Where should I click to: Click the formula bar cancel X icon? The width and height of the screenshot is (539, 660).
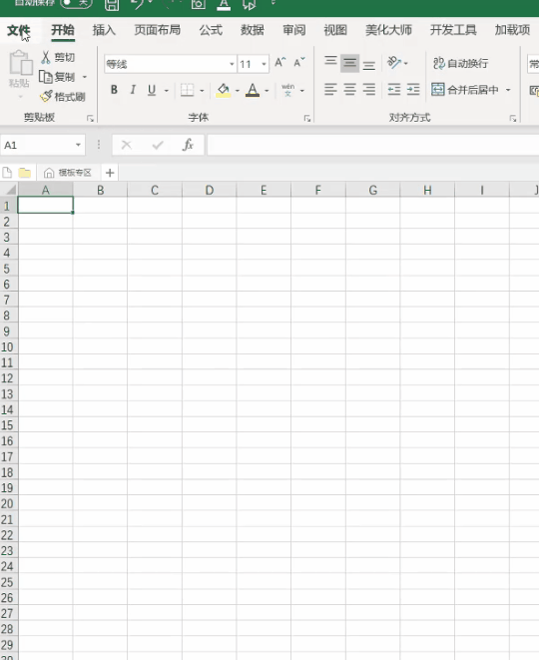tap(126, 145)
